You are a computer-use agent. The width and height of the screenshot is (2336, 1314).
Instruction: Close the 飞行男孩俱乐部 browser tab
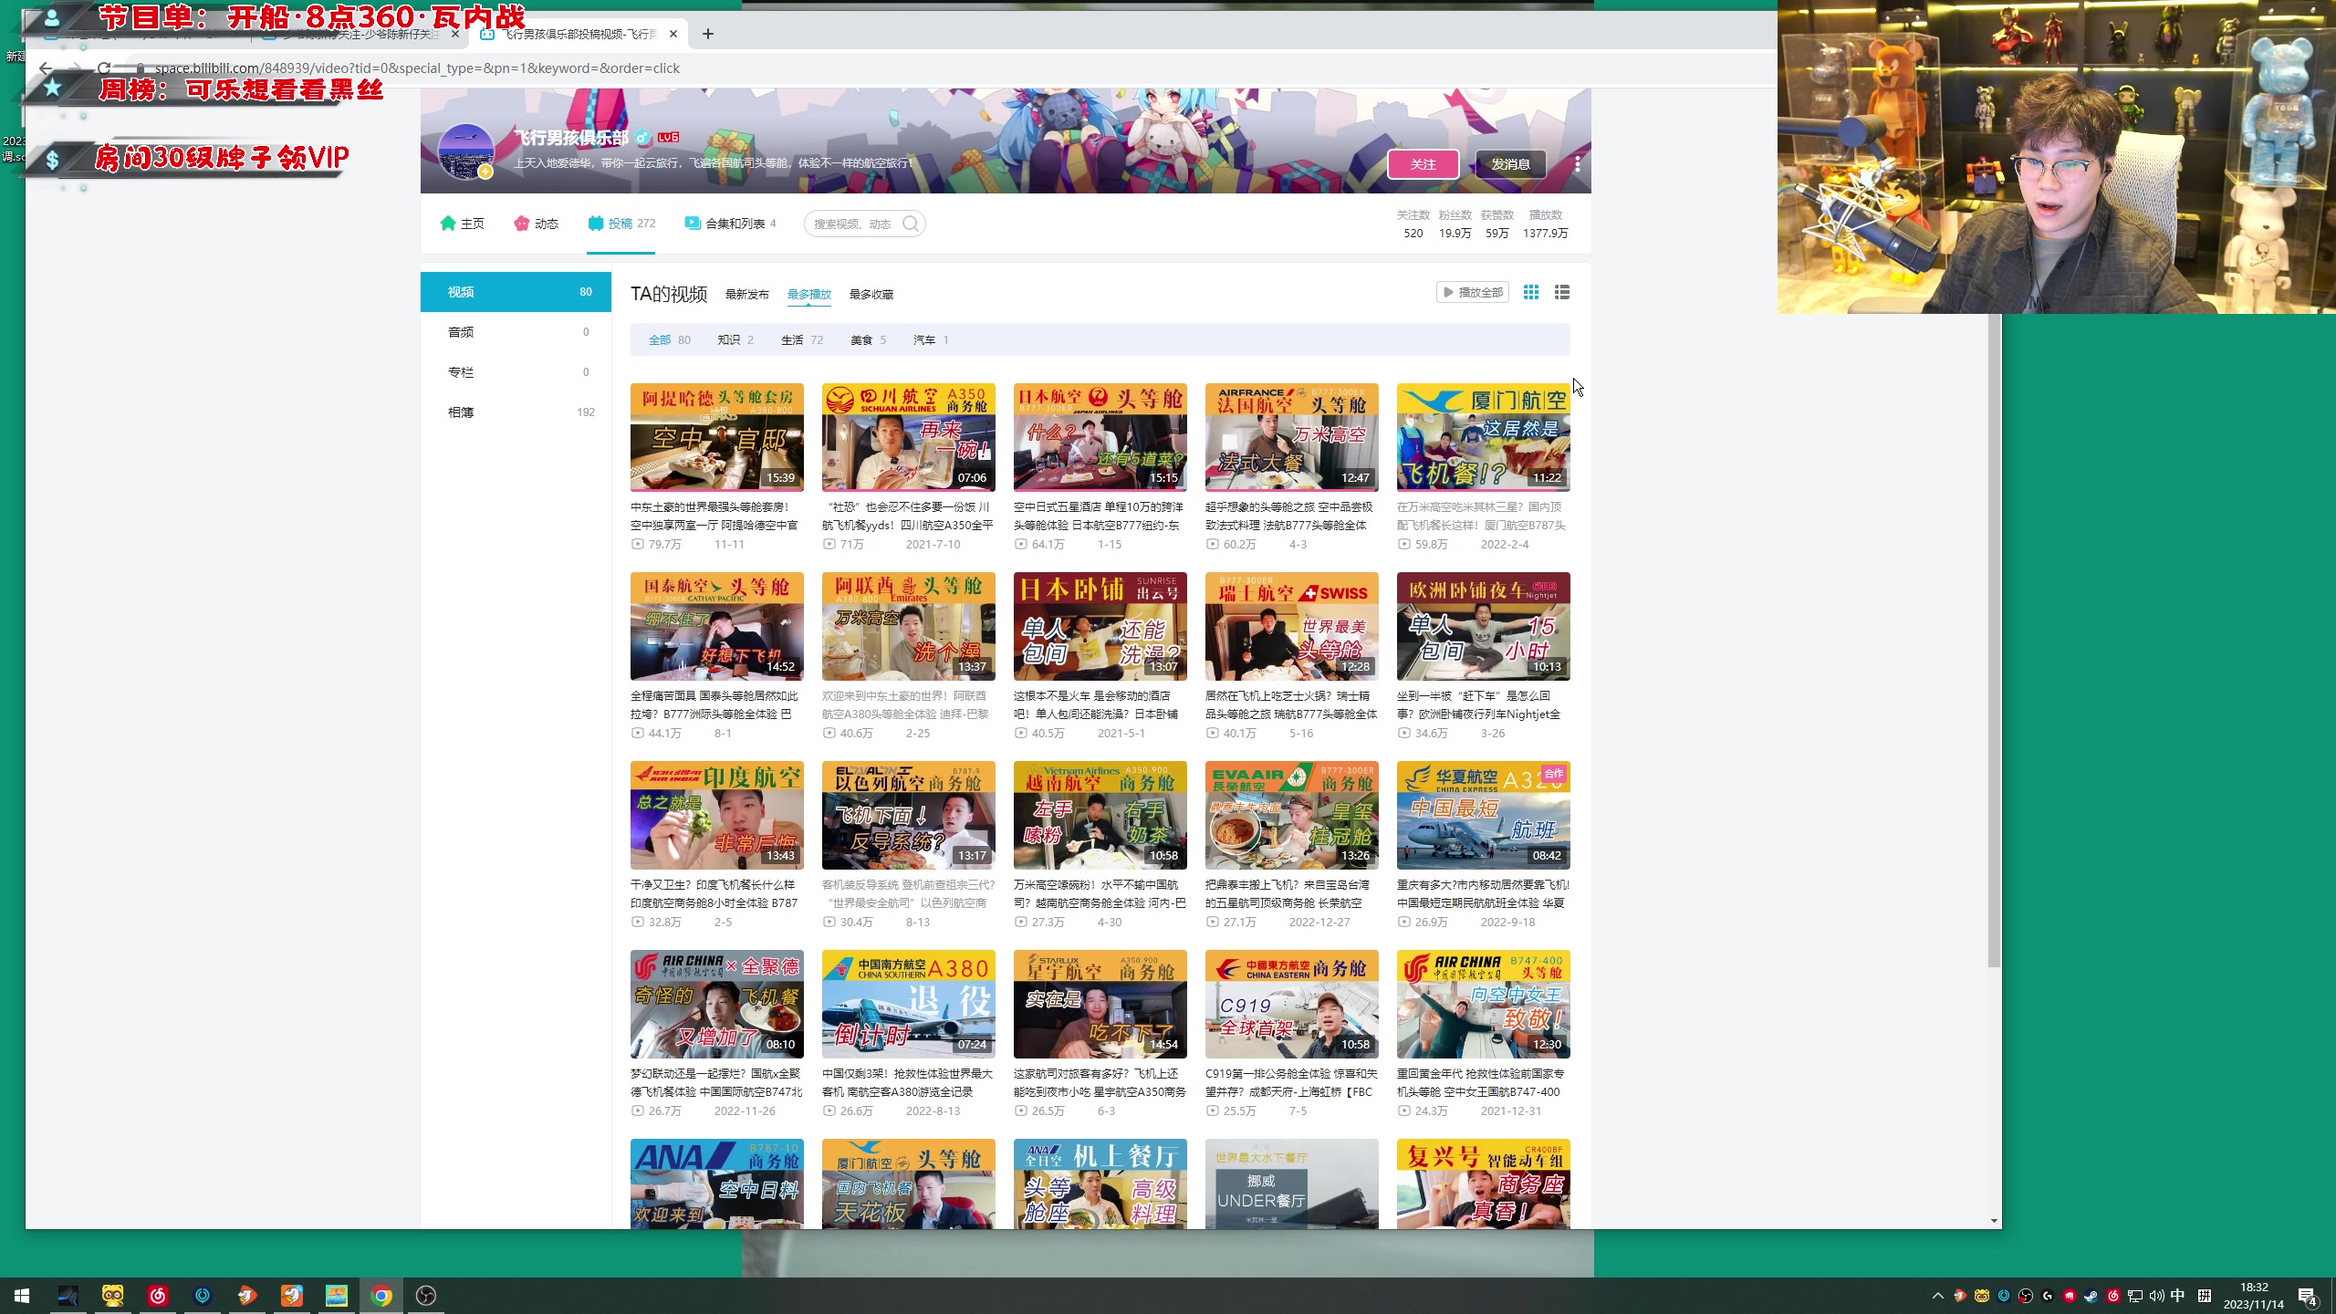[x=673, y=34]
